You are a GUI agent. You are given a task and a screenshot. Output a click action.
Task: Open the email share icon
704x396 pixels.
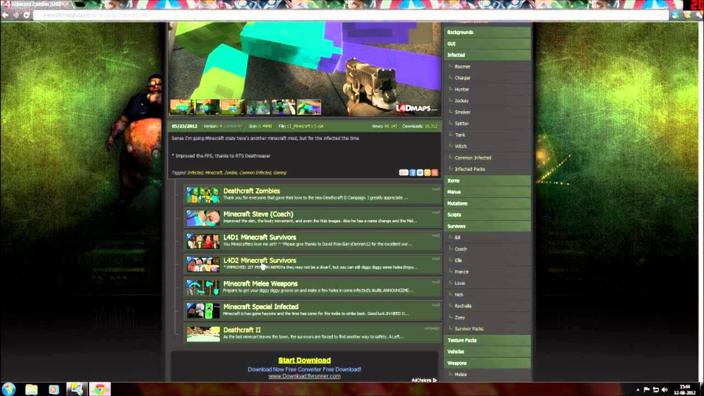403,172
